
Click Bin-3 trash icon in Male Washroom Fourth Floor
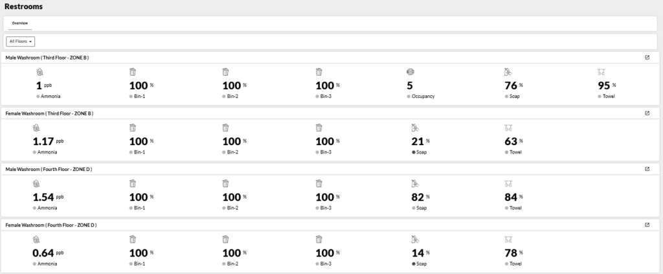[319, 183]
